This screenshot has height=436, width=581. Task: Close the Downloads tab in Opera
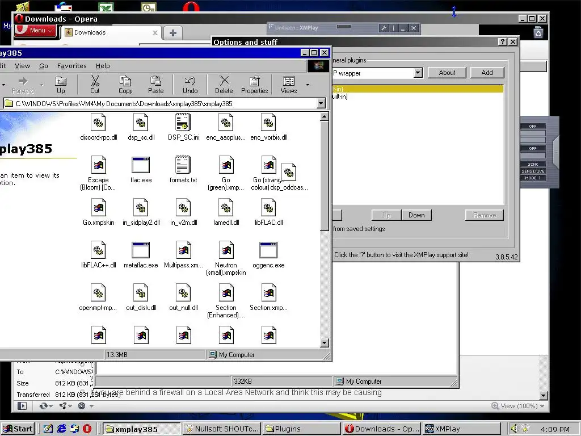(x=155, y=32)
